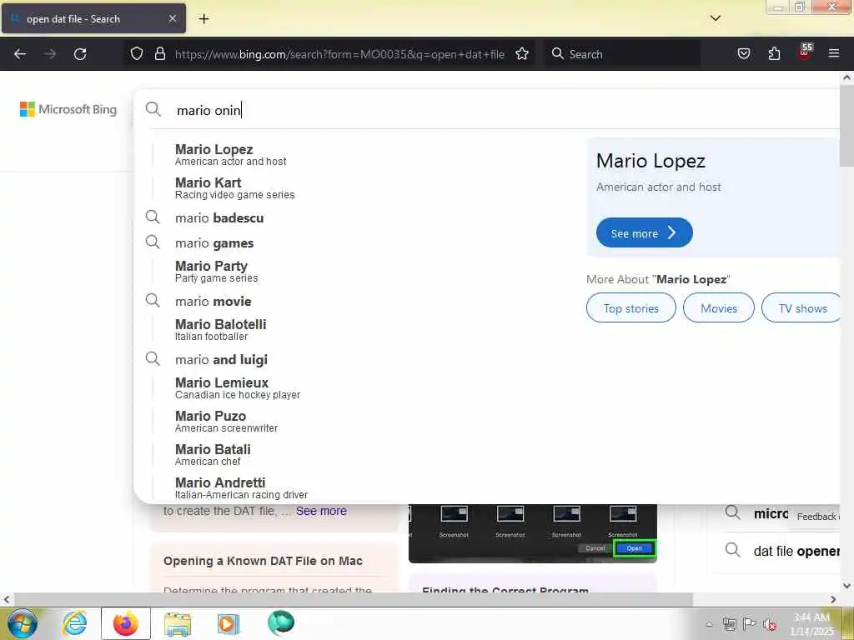
Task: View site security via the padlock icon
Action: coord(159,54)
